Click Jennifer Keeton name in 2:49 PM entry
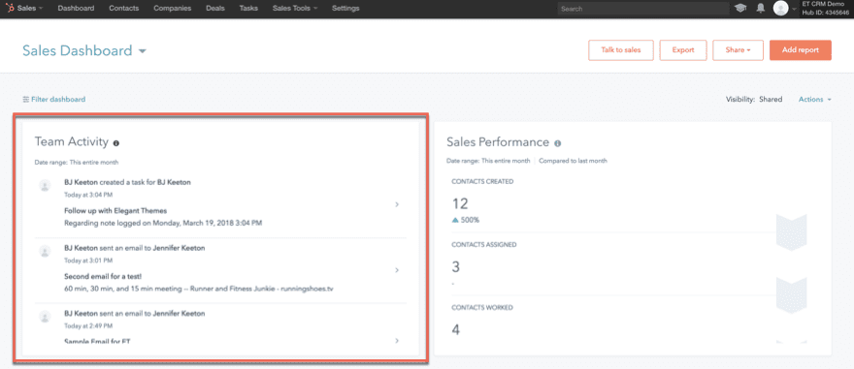This screenshot has height=369, width=854. point(179,314)
